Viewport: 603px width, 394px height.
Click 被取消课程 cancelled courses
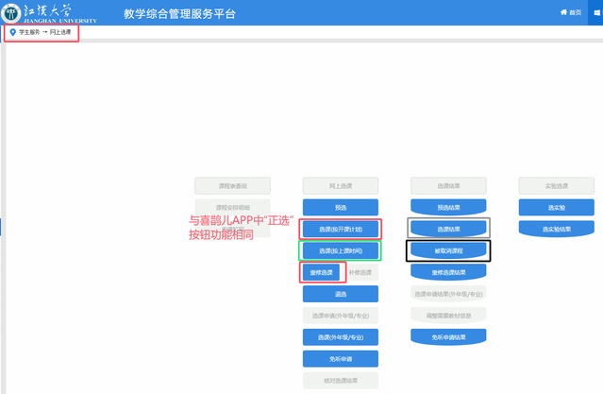click(448, 250)
